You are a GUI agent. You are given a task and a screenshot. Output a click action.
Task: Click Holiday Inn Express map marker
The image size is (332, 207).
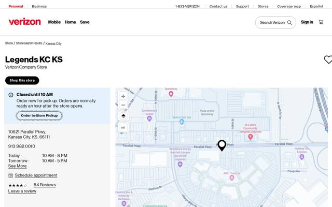(x=302, y=157)
